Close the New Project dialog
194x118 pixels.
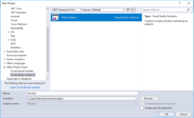(x=188, y=3)
